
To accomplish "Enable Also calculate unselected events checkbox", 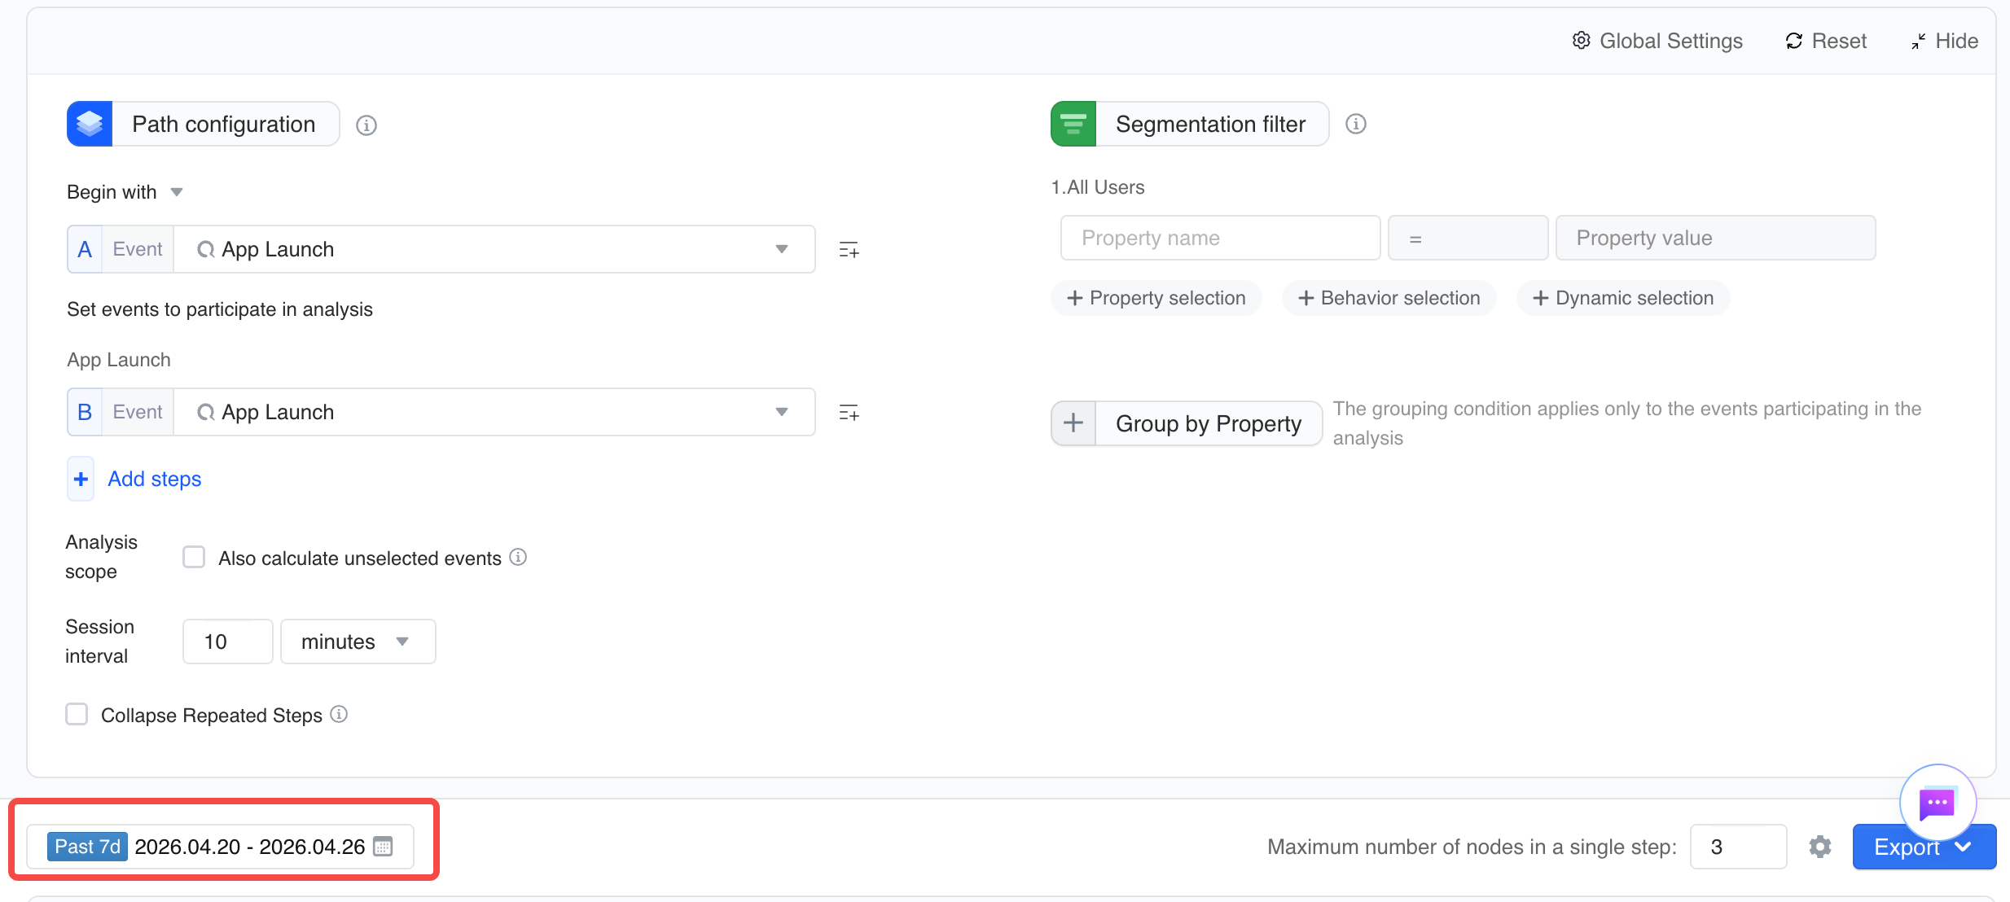I will click(x=194, y=557).
